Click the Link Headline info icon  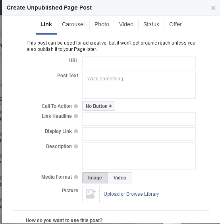click(76, 116)
